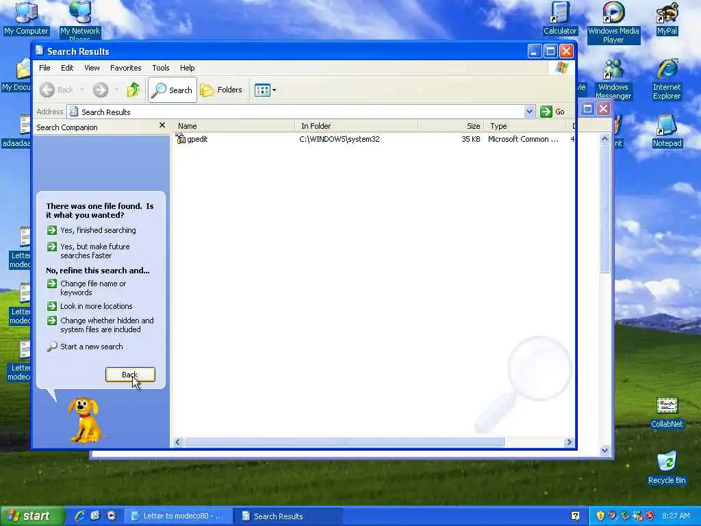Open Windows Media Player desktop icon
This screenshot has width=701, height=526.
[613, 23]
